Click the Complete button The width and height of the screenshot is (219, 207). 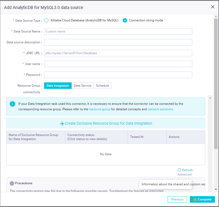point(202,199)
